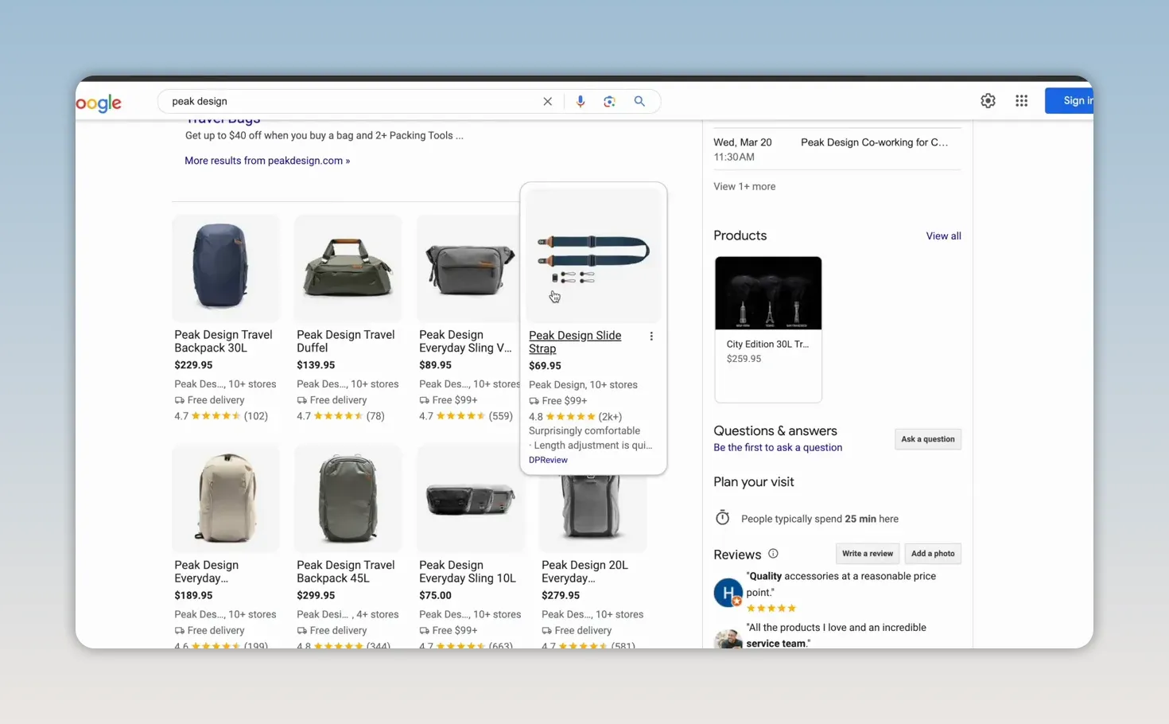Click 'Be the first to ask a question'
This screenshot has height=724, width=1169.
[778, 448]
